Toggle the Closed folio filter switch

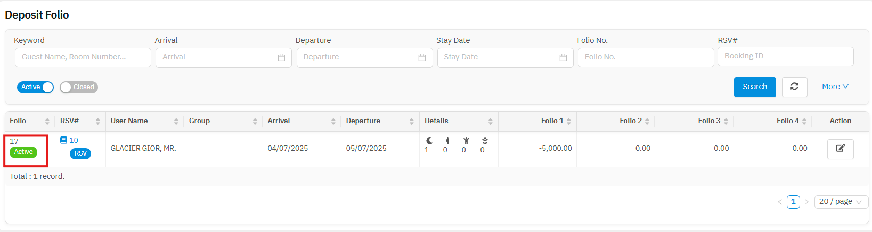pyautogui.click(x=79, y=87)
